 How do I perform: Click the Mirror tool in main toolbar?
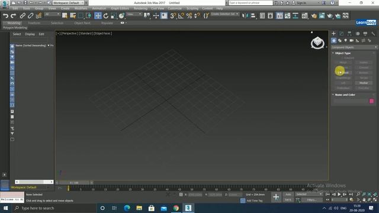[245, 16]
